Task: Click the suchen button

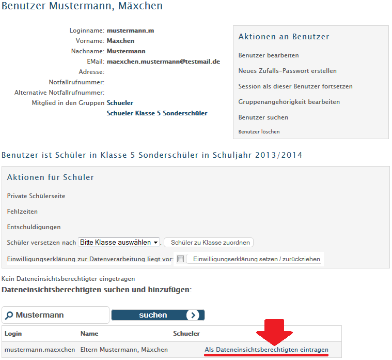Action: [158, 315]
